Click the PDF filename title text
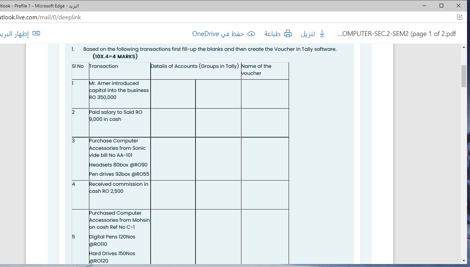The height and width of the screenshot is (267, 470). coord(397,34)
